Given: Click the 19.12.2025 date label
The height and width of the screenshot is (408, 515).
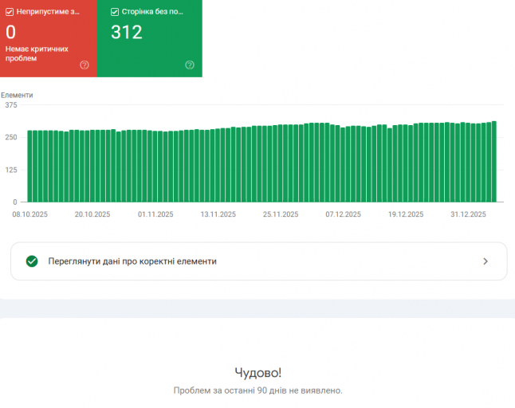Looking at the screenshot, I should 406,214.
